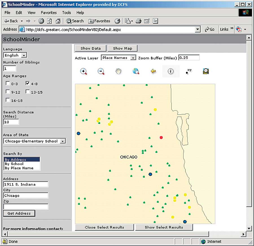
Task: Click the browser Home toolbar icon
Action: tap(58, 21)
